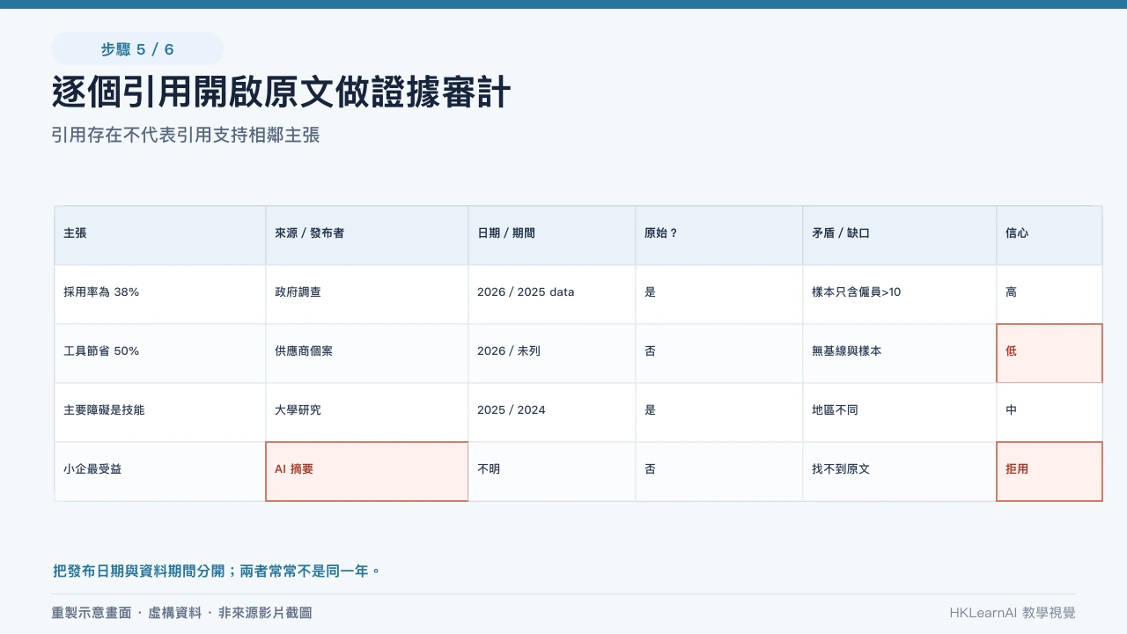Click the 地區不同 gap cell
The width and height of the screenshot is (1127, 634).
coord(900,410)
